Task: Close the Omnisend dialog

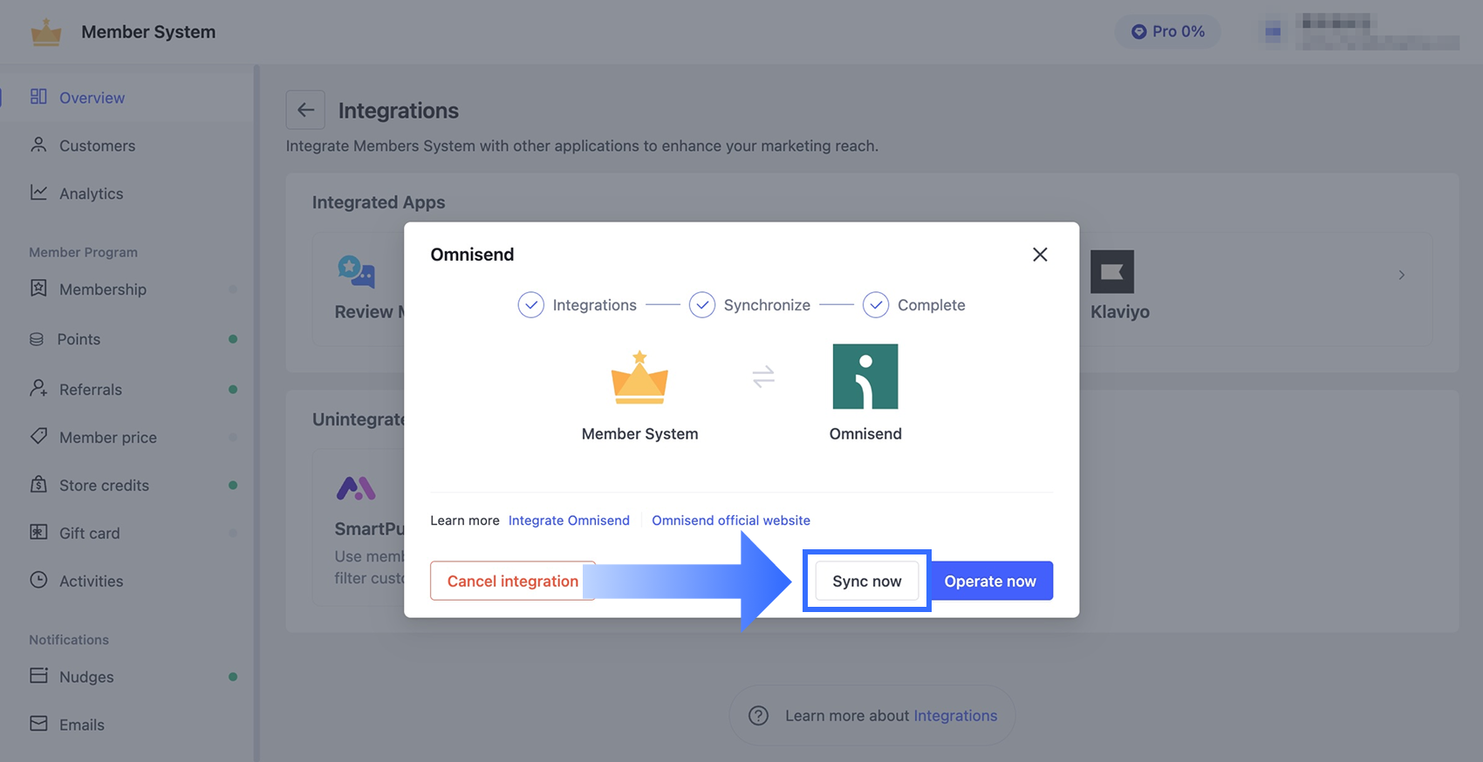Action: point(1040,255)
